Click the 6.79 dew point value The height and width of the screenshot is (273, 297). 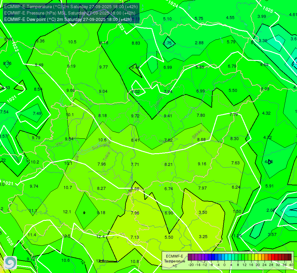[232, 66]
